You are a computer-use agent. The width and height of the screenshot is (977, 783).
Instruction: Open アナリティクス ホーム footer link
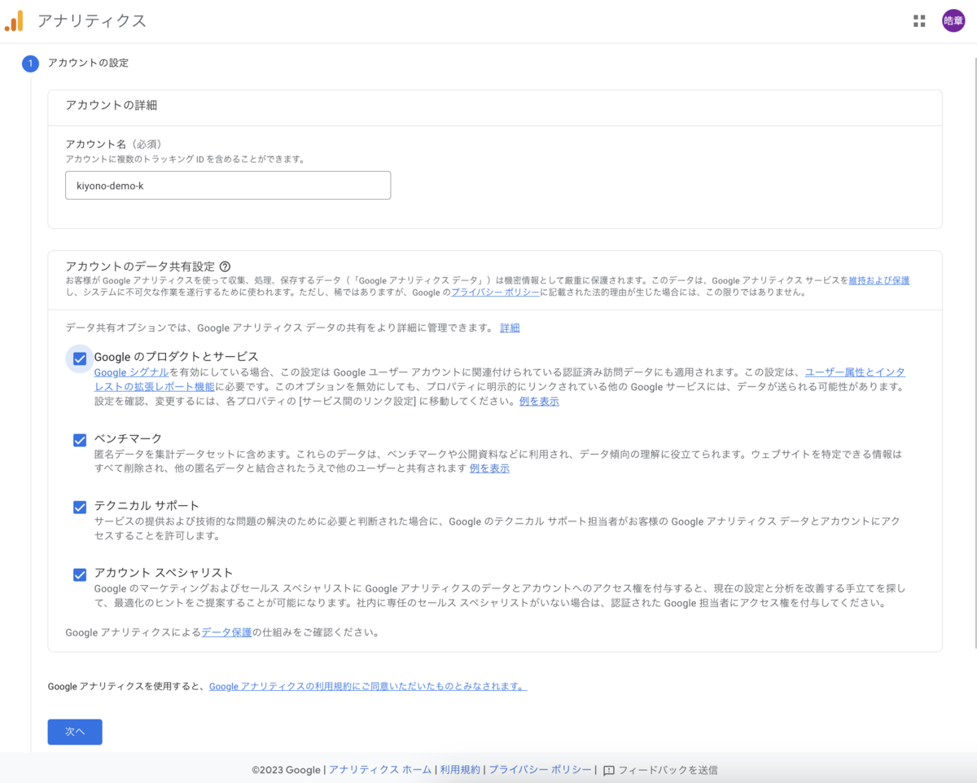[x=380, y=770]
